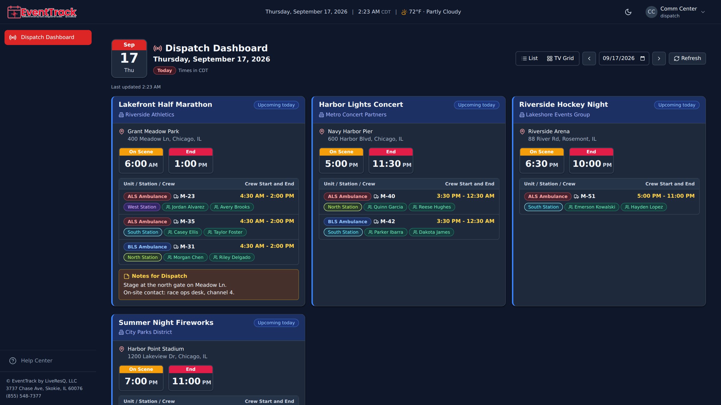Click ambulance icon for unit M-35
The image size is (721, 405).
tap(176, 222)
